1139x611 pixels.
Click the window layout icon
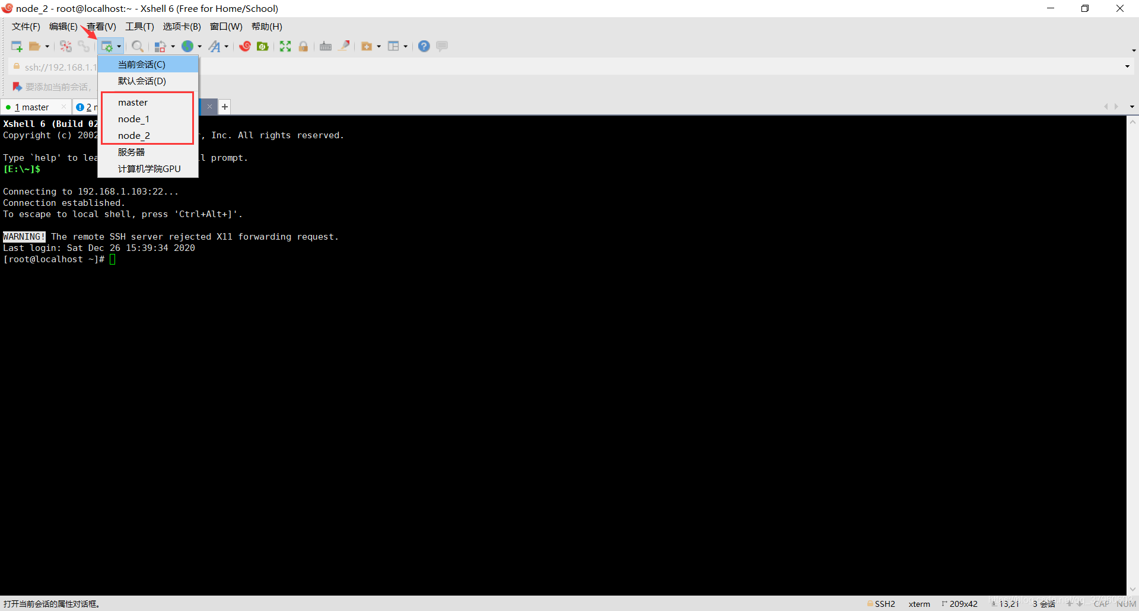[x=393, y=46]
